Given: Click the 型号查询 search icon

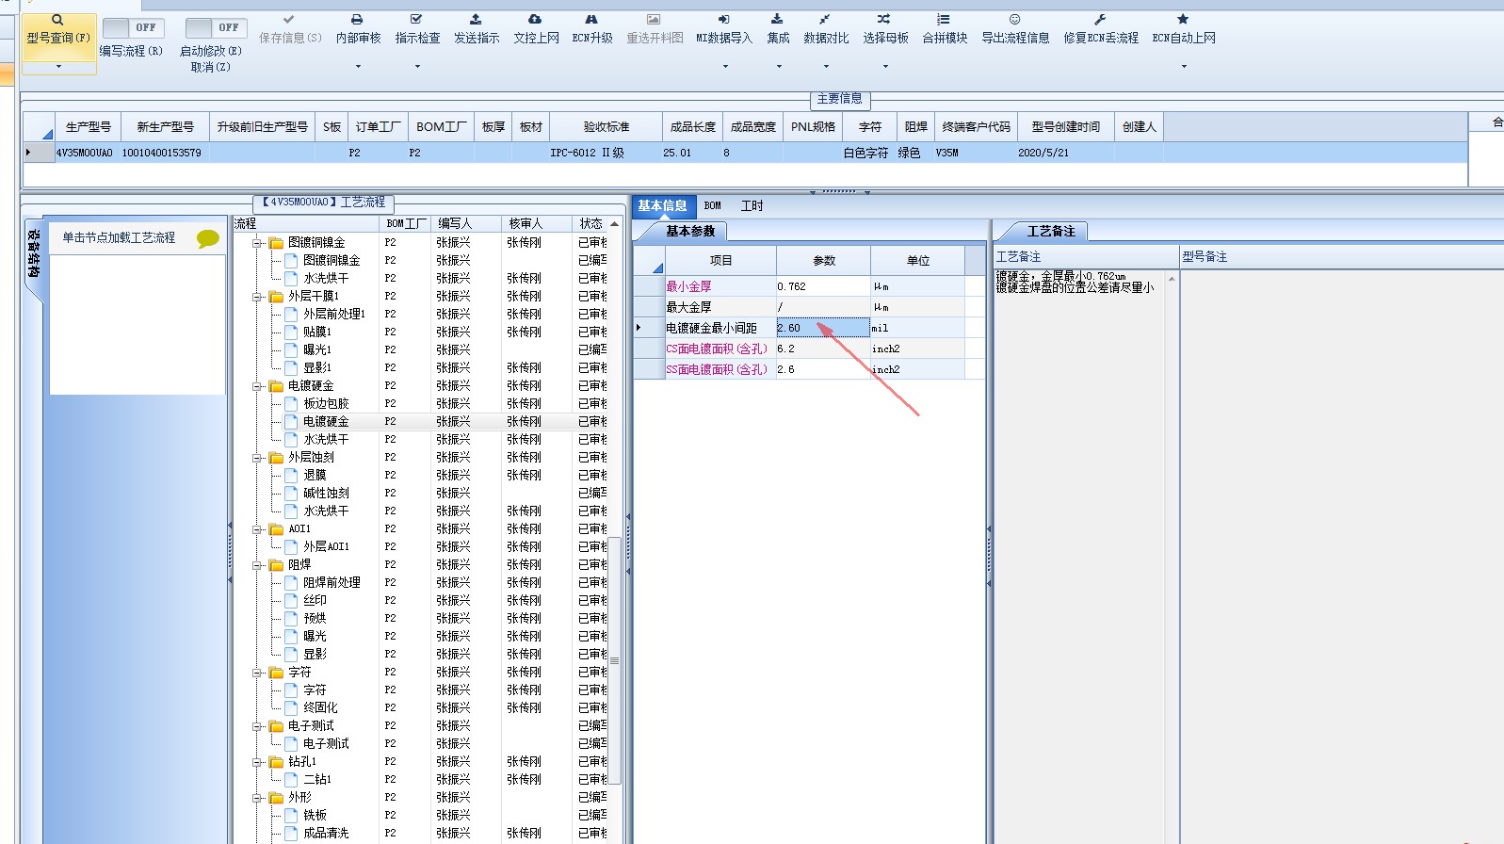Looking at the screenshot, I should 57,20.
